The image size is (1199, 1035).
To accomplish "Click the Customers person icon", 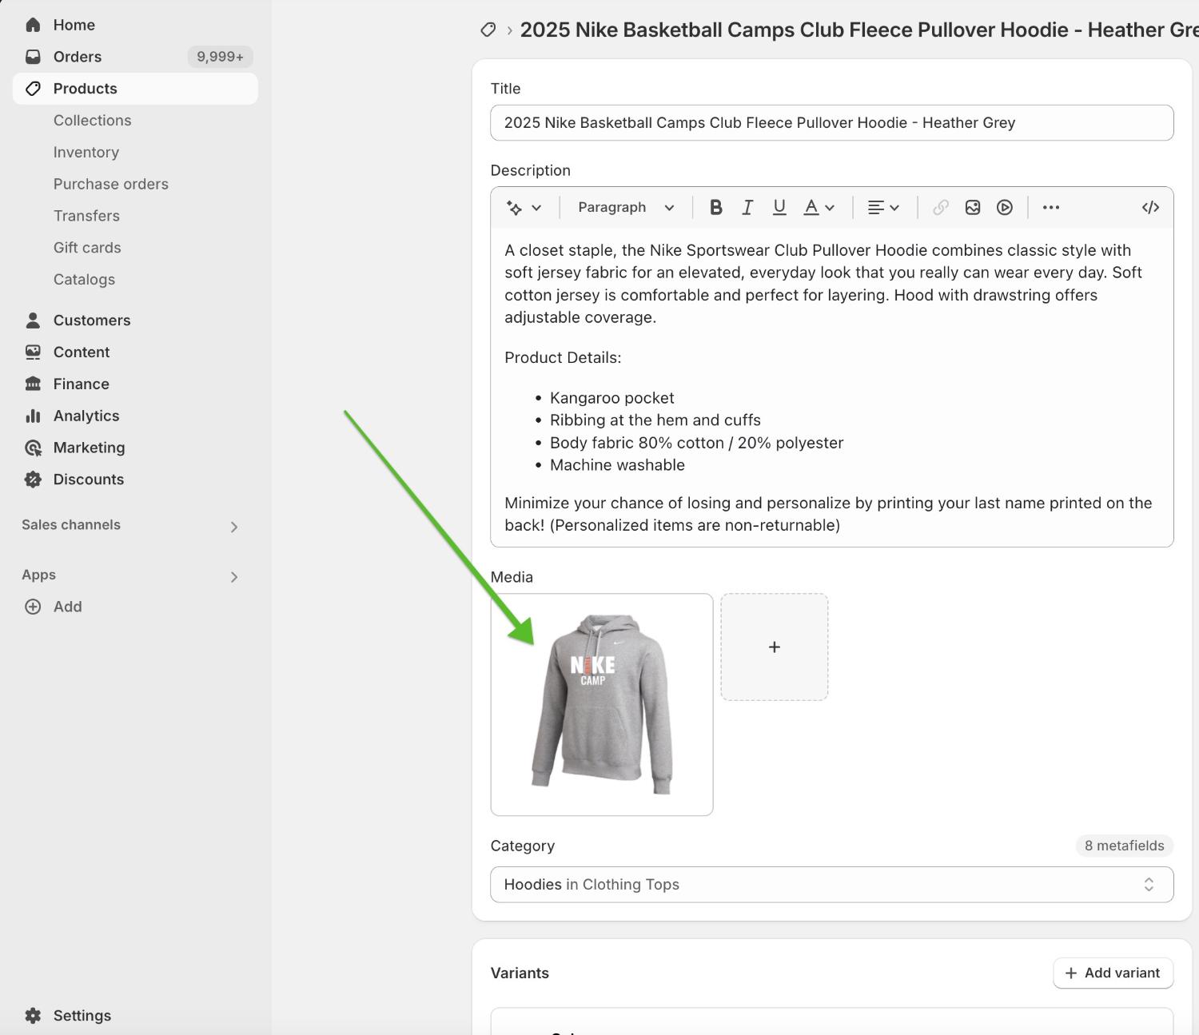I will point(33,320).
